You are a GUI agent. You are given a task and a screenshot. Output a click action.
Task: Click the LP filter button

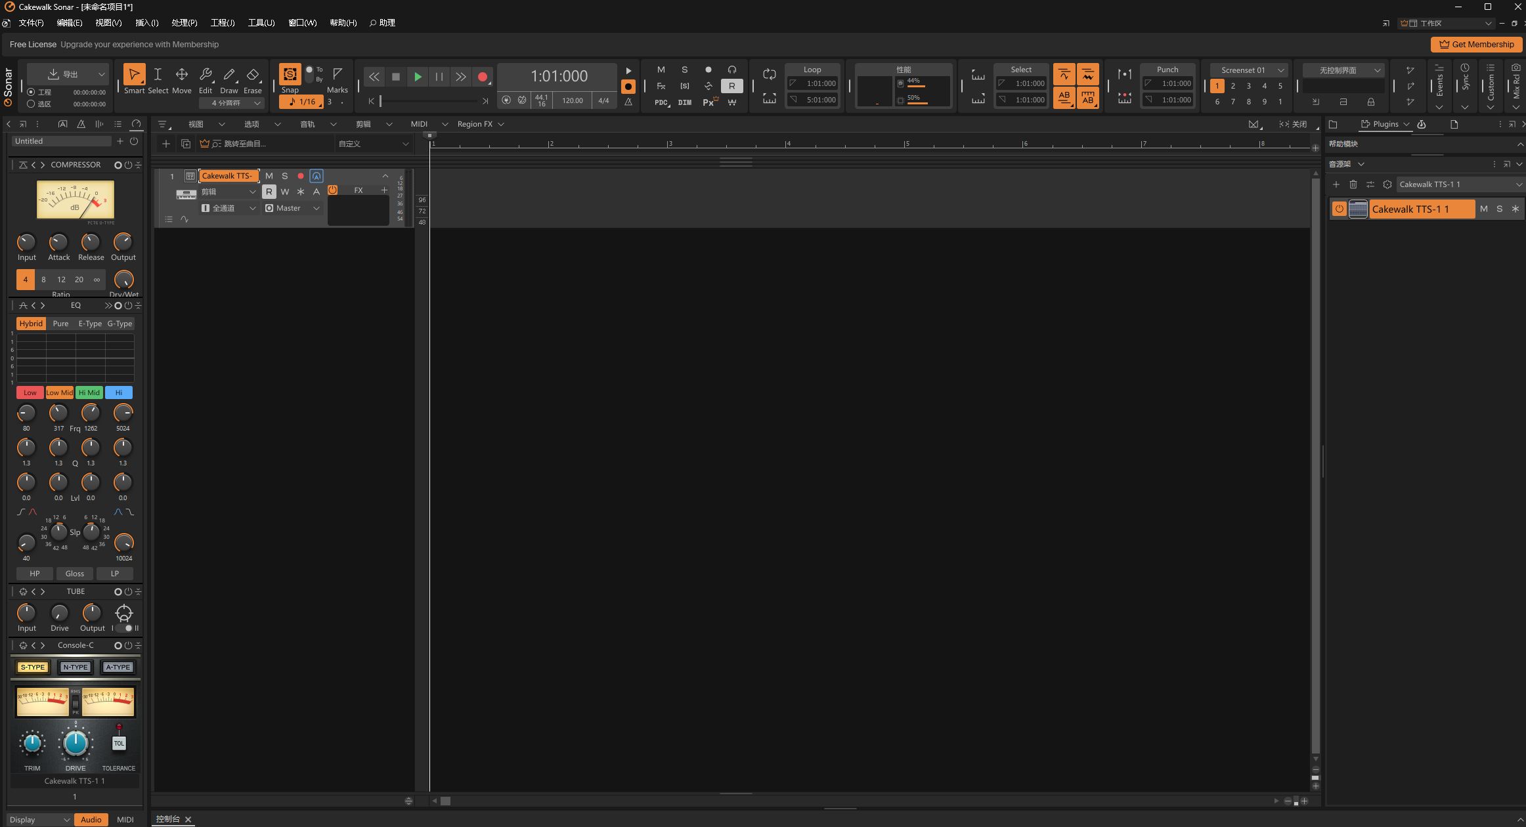[115, 574]
